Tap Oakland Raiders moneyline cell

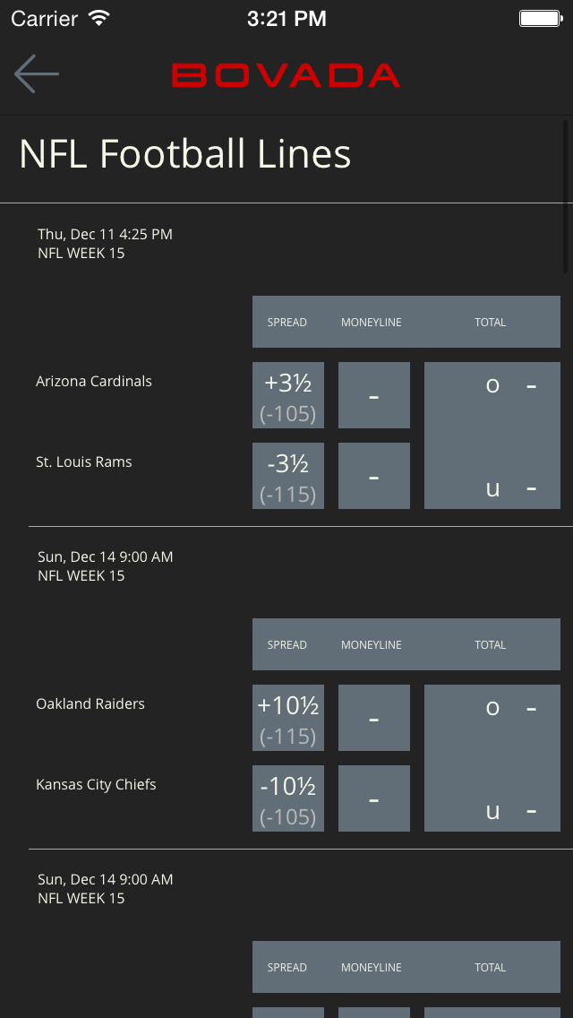[x=374, y=718]
